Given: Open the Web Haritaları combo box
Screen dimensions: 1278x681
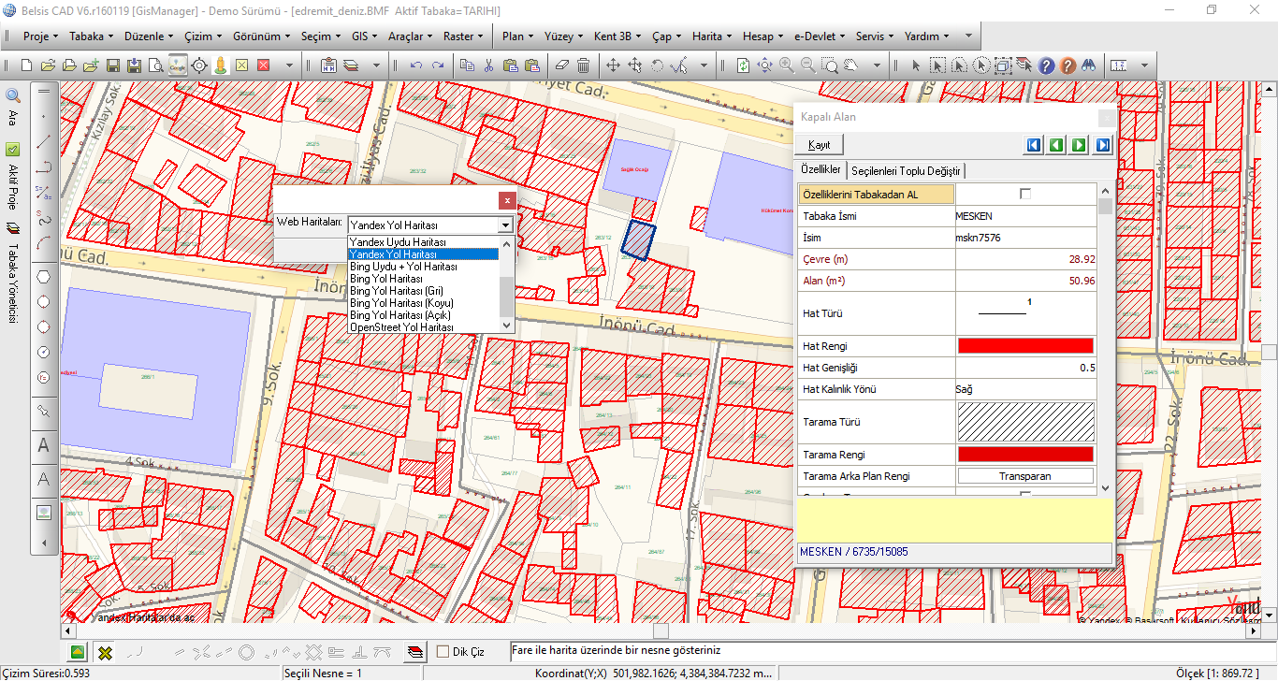Looking at the screenshot, I should click(430, 225).
